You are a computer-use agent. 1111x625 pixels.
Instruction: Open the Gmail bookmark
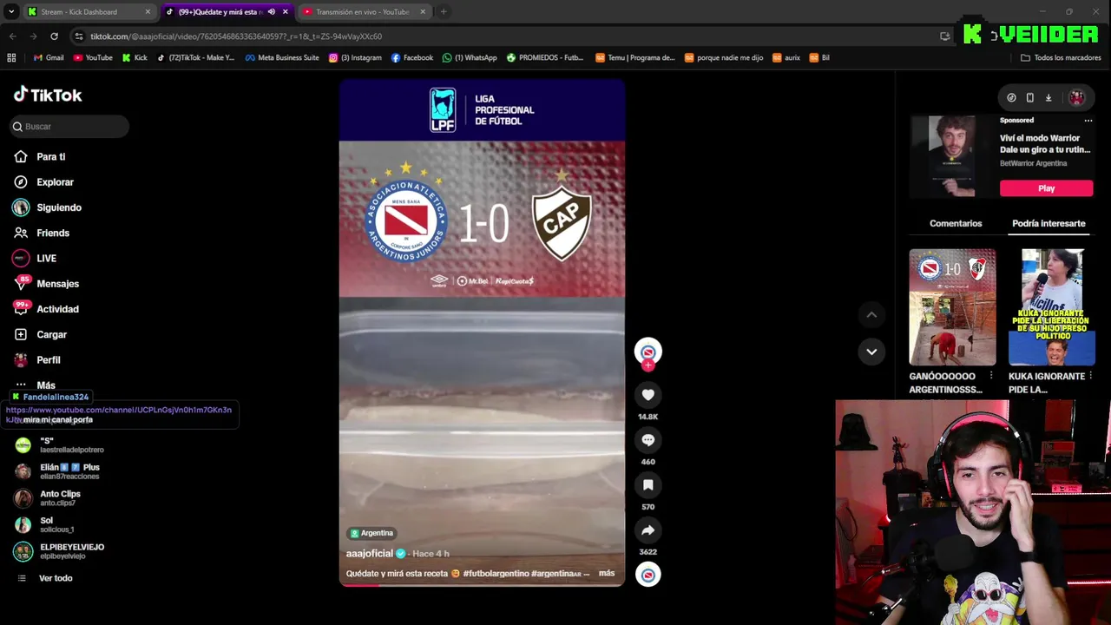[49, 58]
